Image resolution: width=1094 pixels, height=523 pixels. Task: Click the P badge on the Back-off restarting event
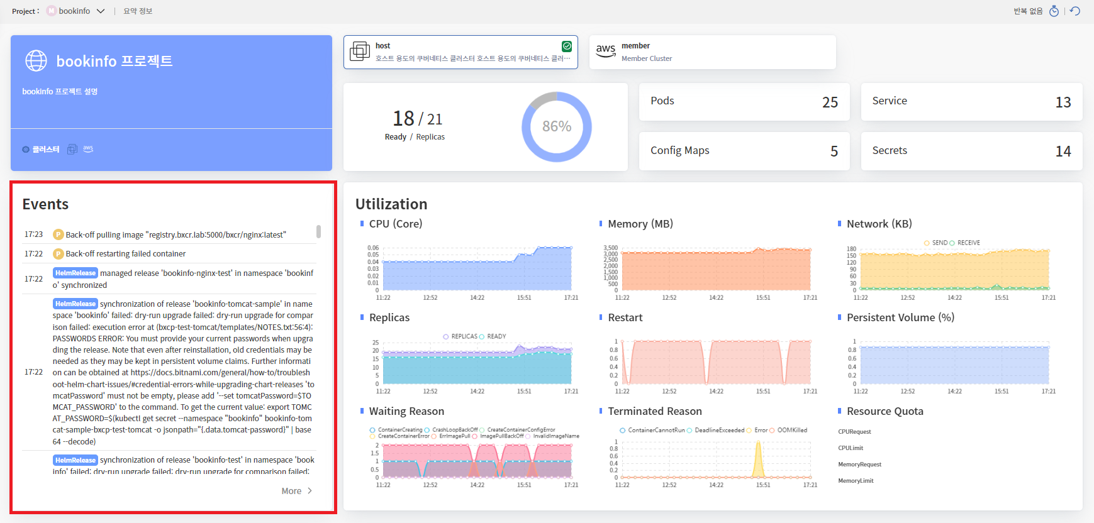point(59,254)
